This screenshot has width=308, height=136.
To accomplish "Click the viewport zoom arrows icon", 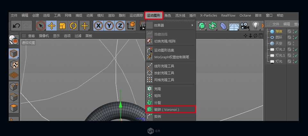I will tap(251, 36).
